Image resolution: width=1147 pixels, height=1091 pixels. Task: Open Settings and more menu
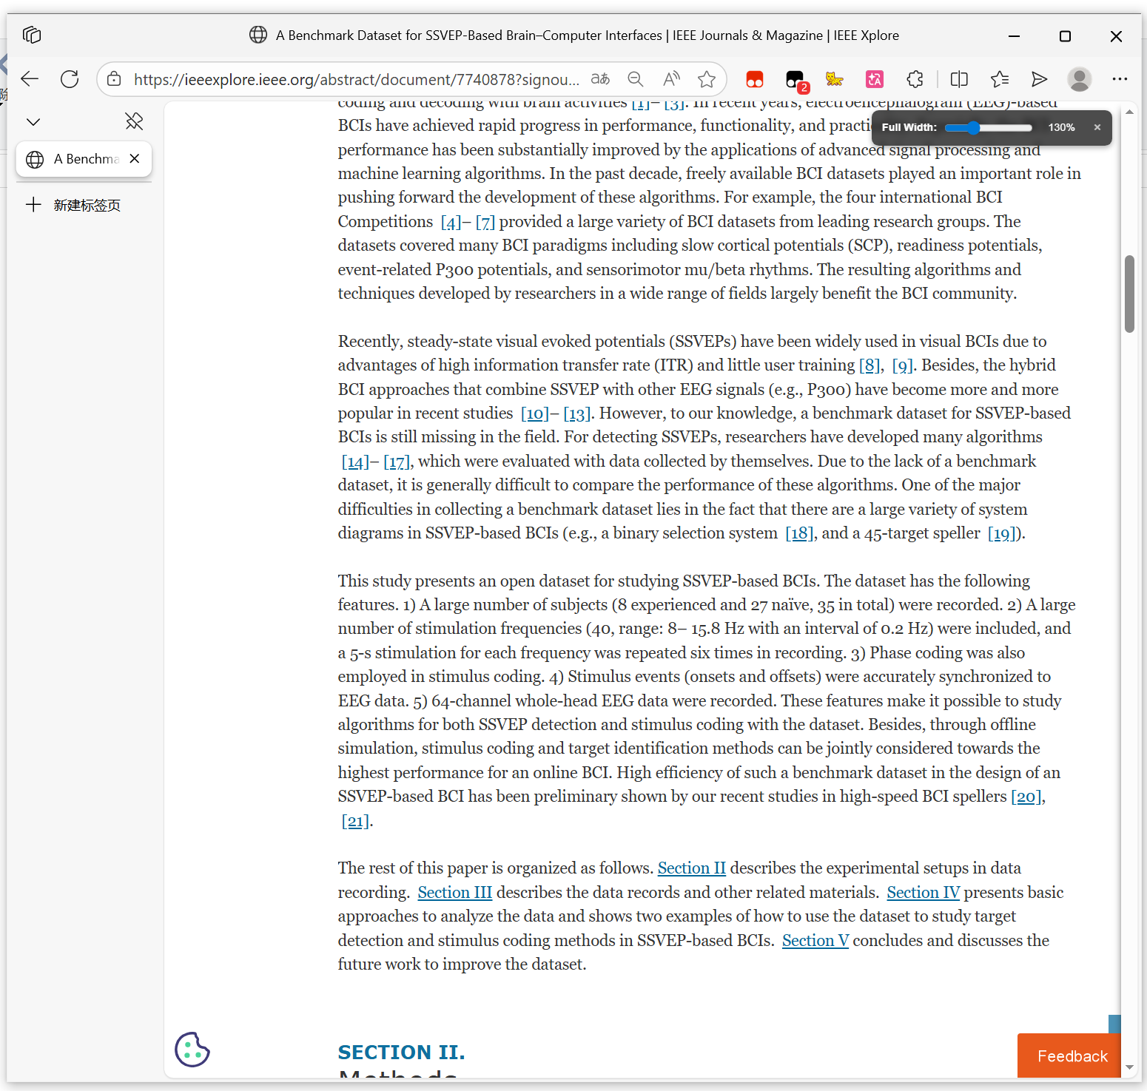[x=1120, y=79]
